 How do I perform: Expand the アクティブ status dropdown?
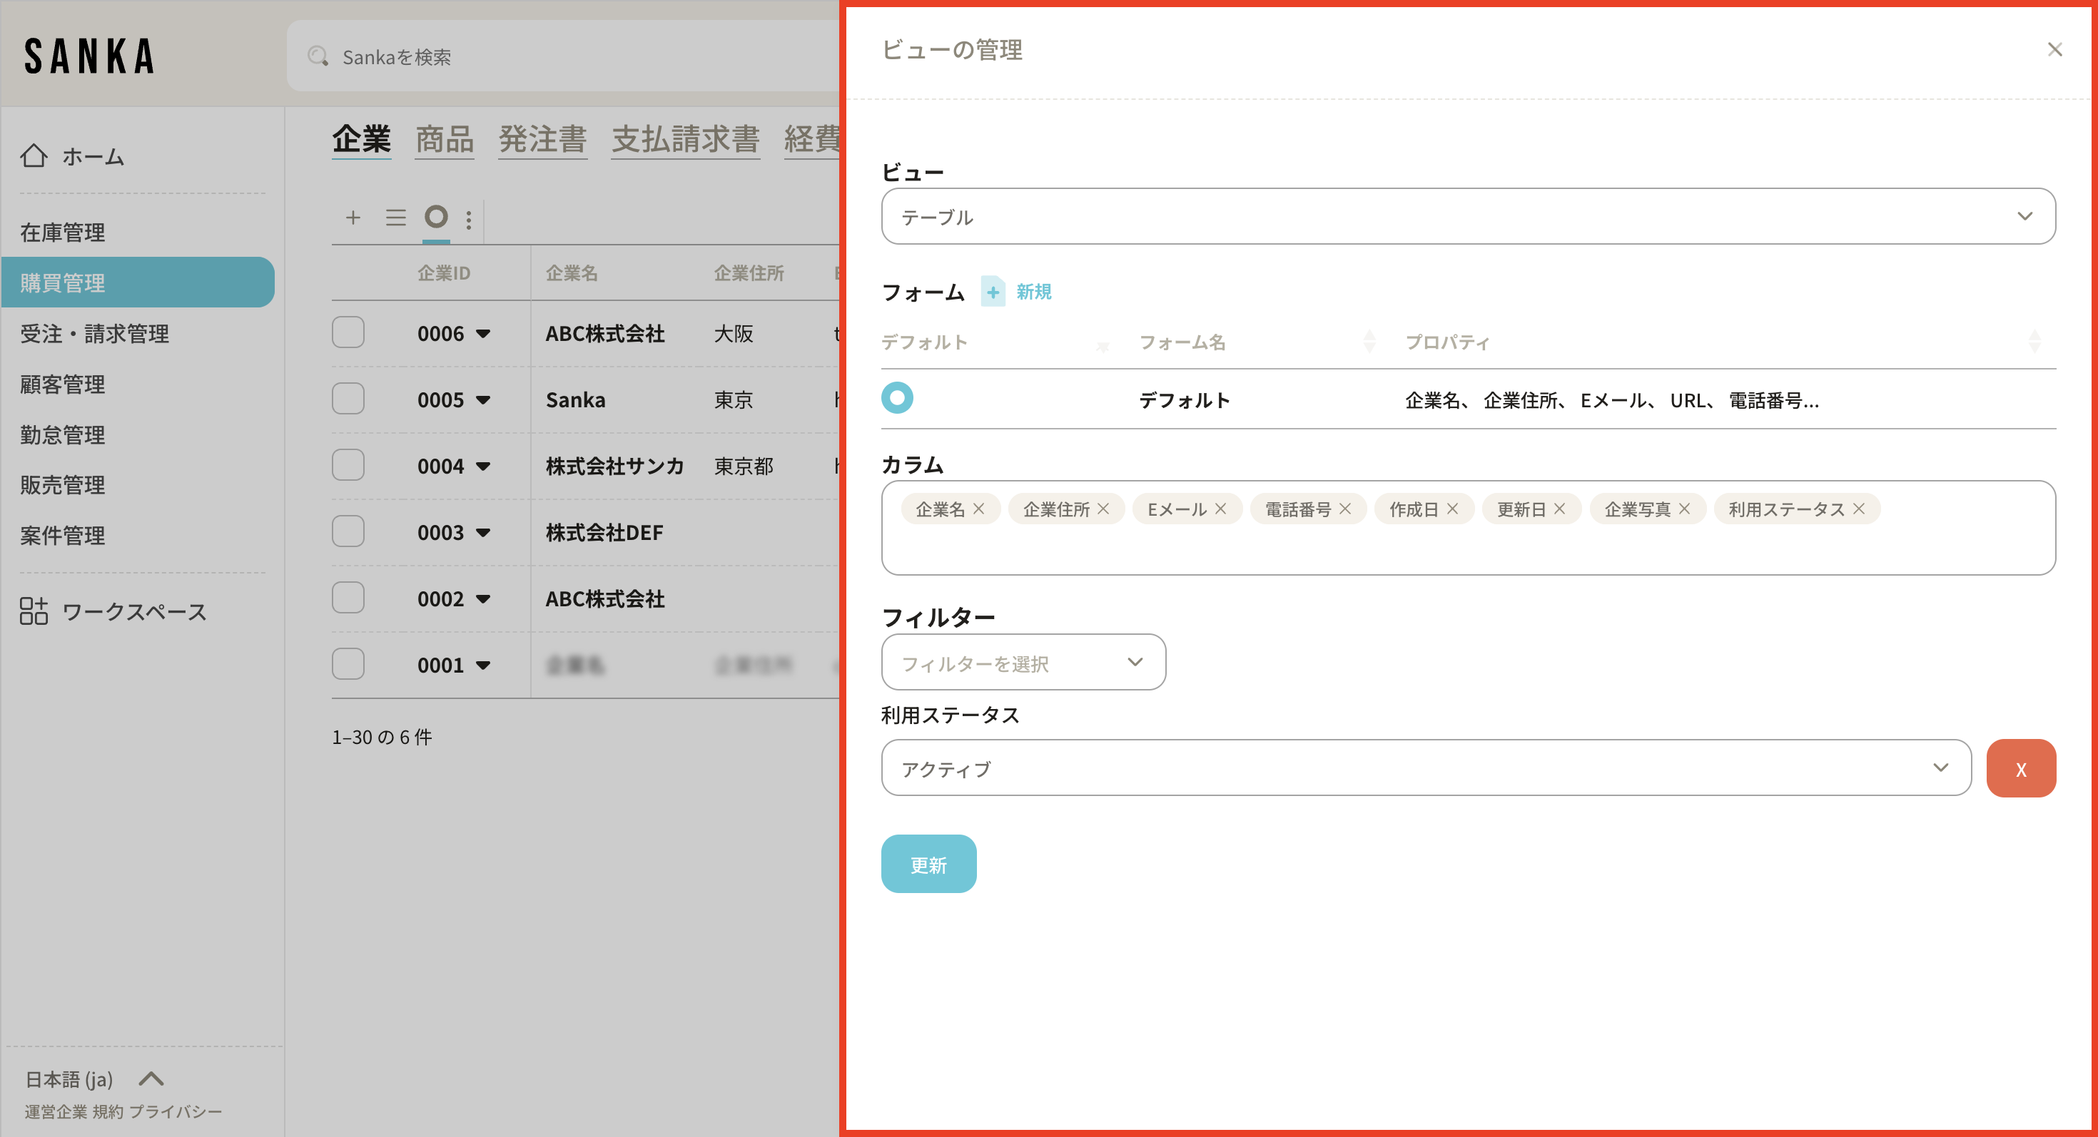(1425, 768)
